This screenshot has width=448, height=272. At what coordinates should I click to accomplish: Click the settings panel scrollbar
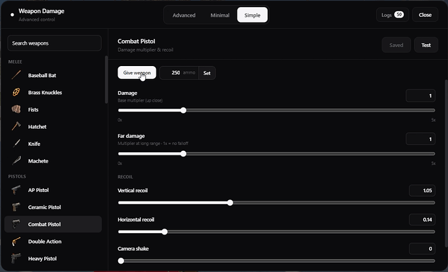(x=446, y=164)
